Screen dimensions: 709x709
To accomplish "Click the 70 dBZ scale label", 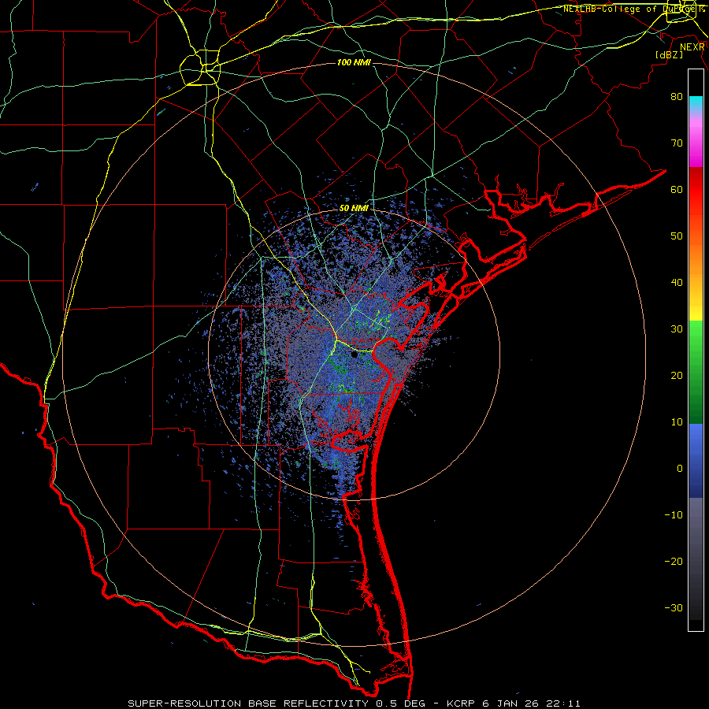I will tap(677, 143).
